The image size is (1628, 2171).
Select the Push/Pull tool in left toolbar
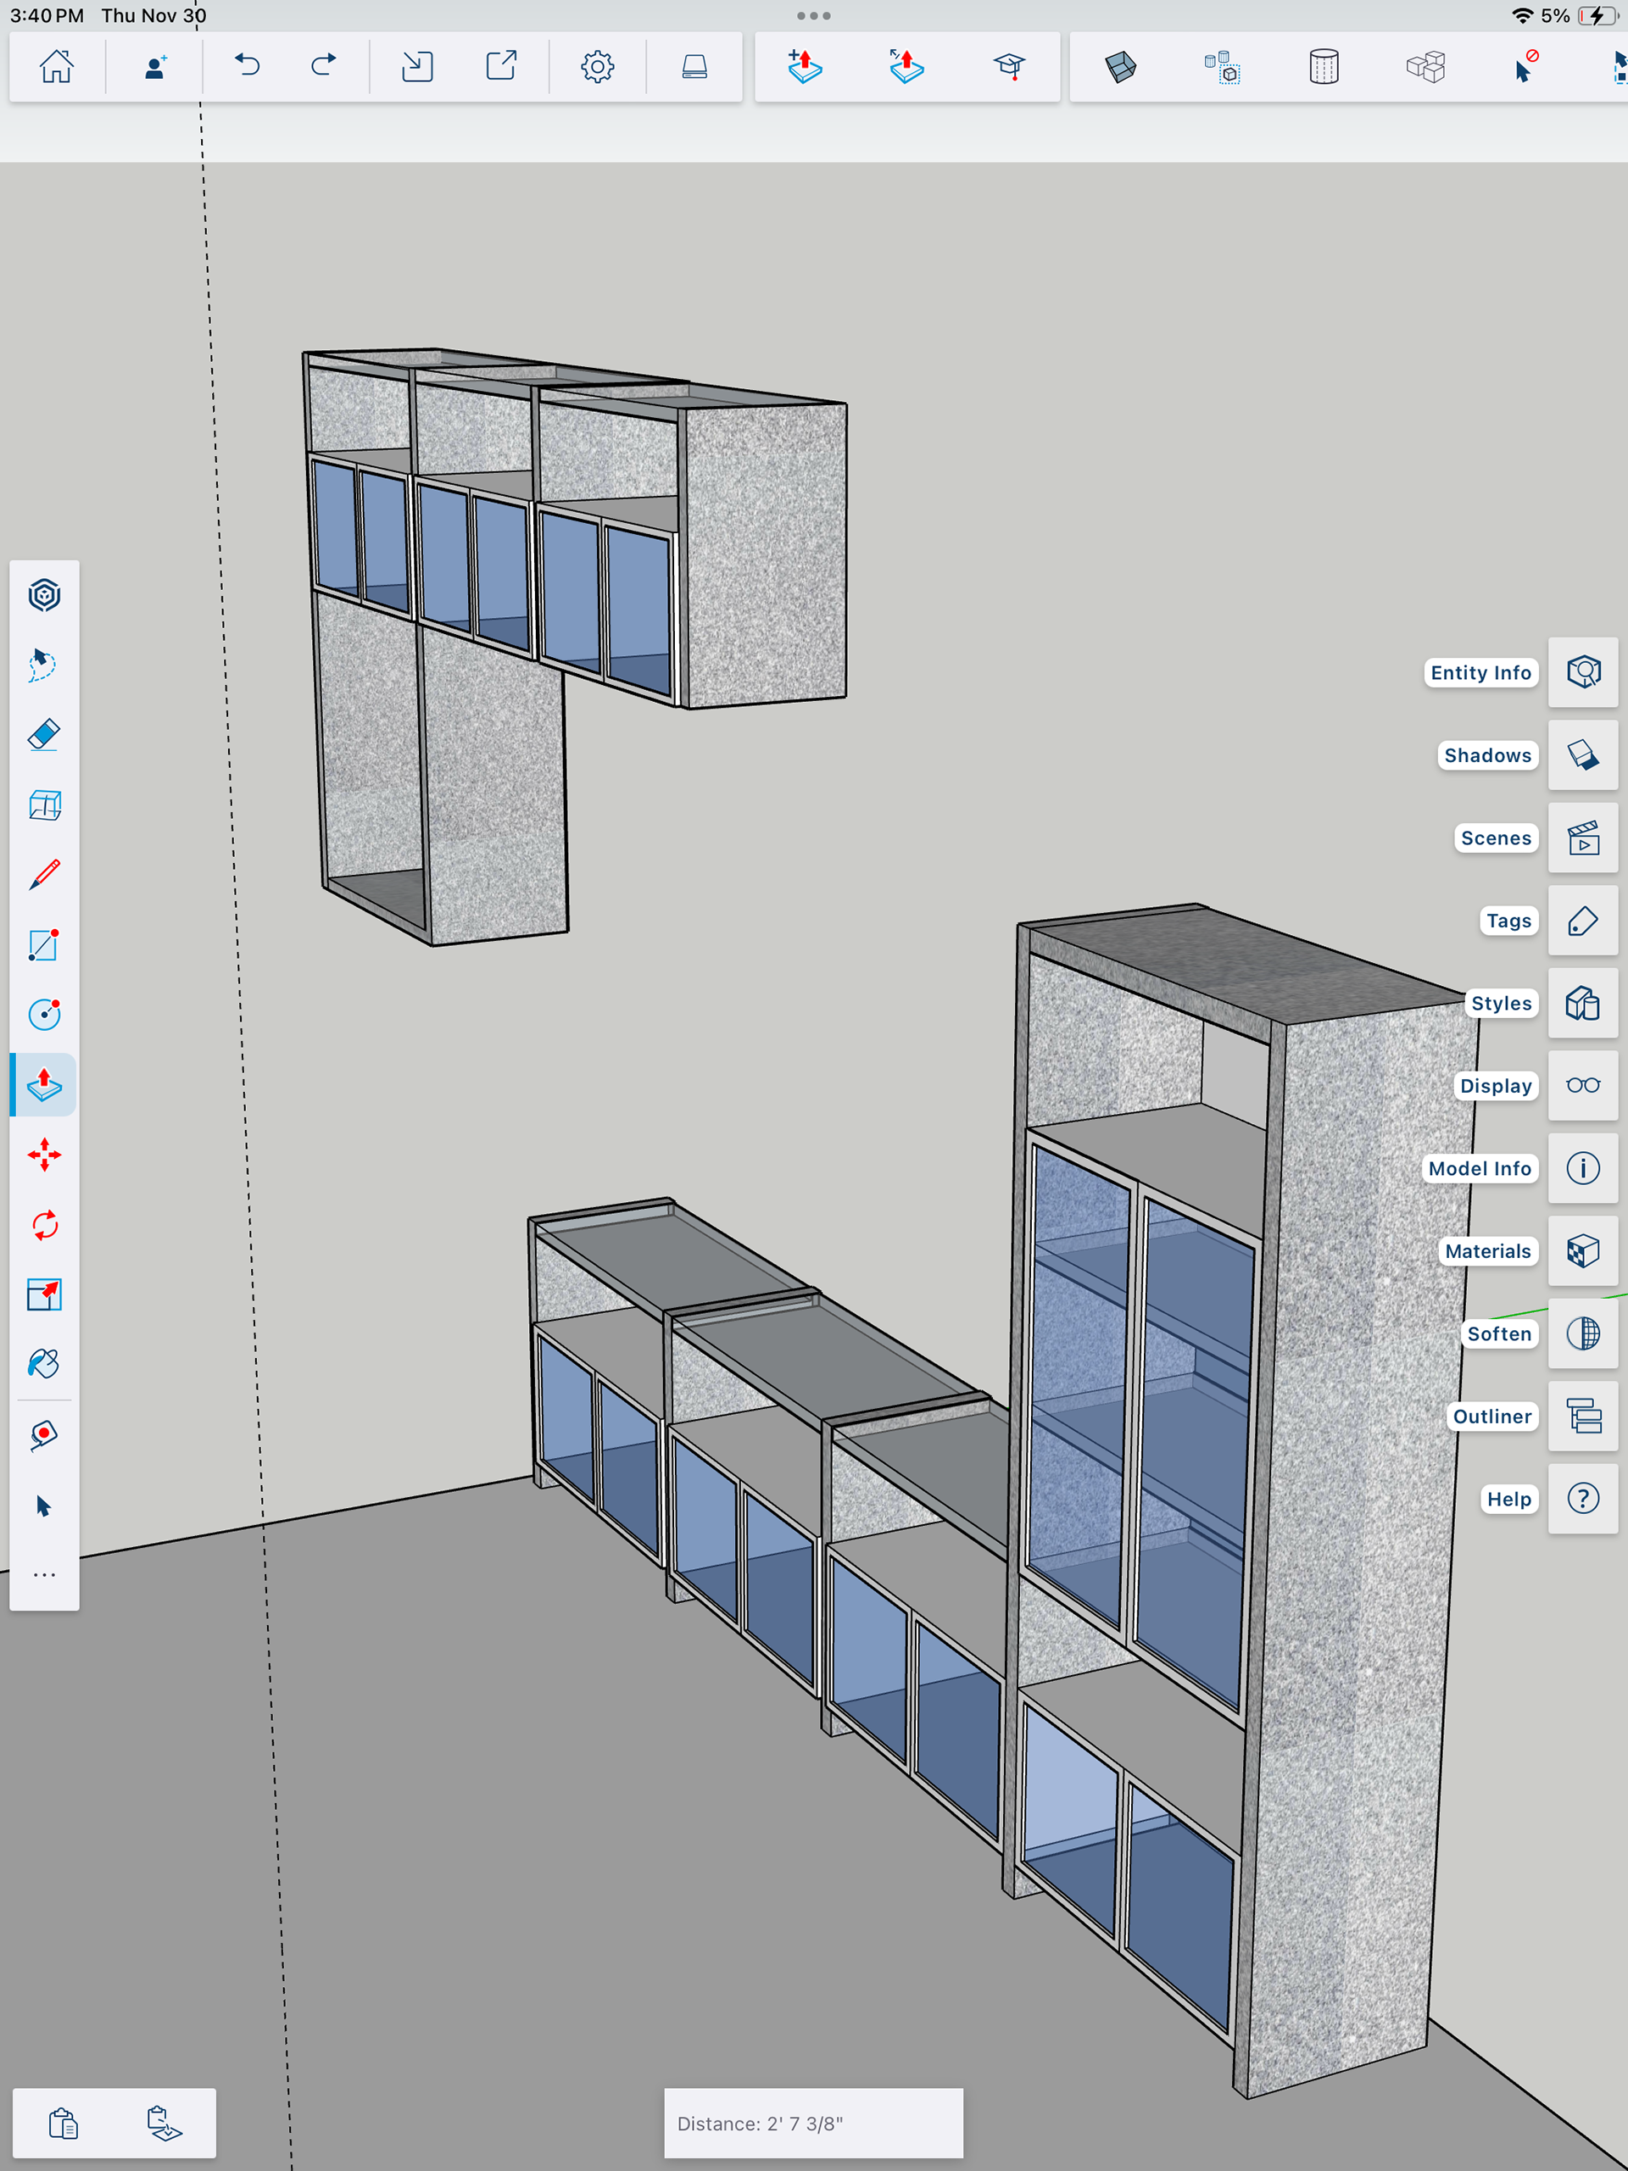[x=44, y=1084]
